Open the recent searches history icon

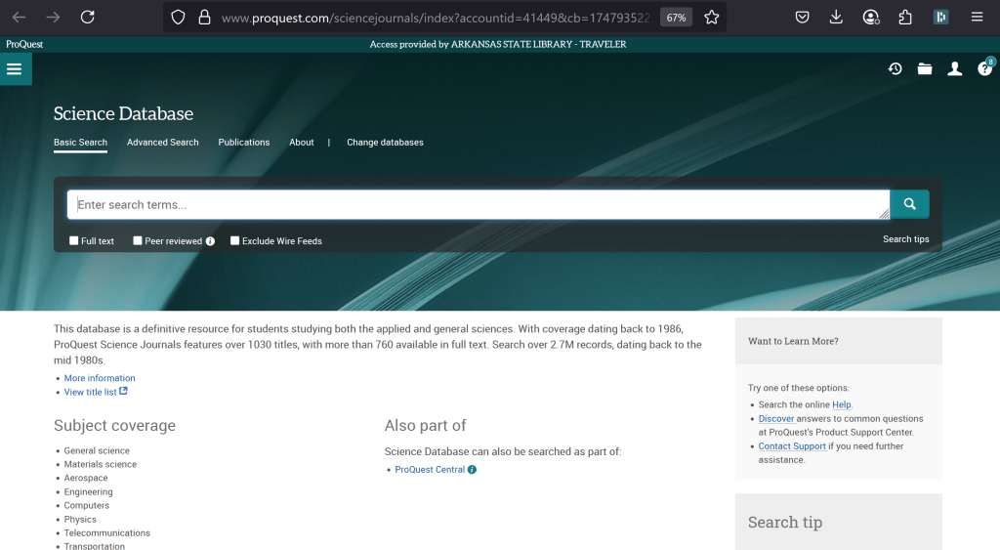895,68
